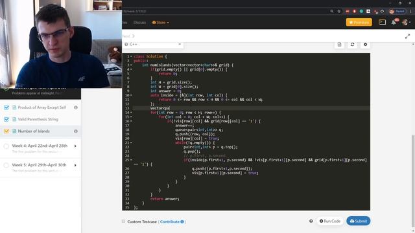Open the user avatar menu
This screenshot has width=415, height=233.
click(x=406, y=23)
